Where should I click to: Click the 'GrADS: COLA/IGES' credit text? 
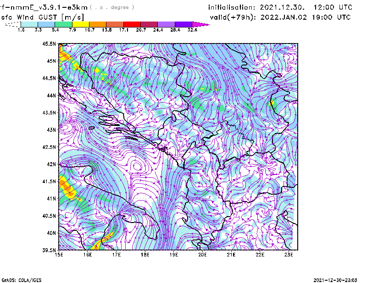[21, 280]
